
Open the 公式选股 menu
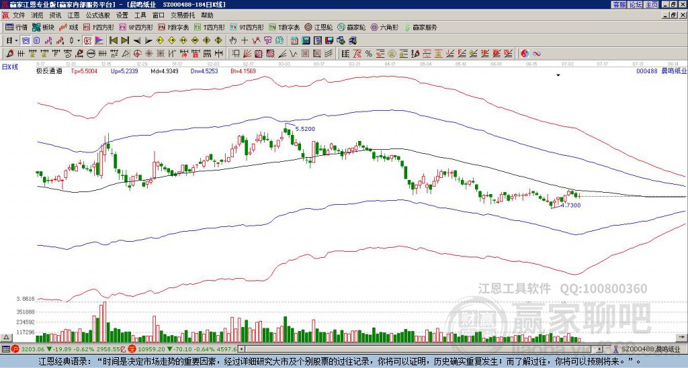[x=98, y=15]
